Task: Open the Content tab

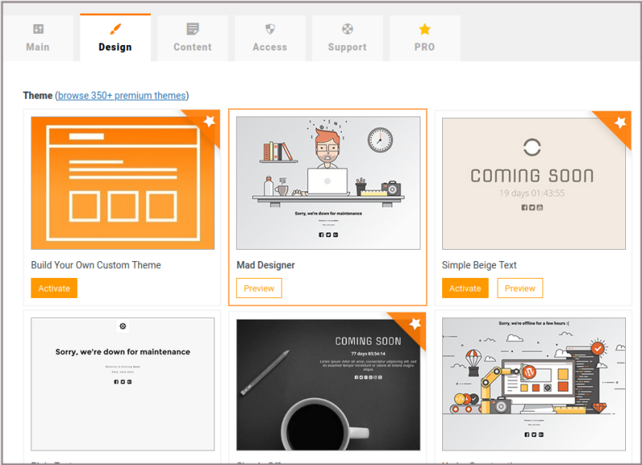Action: [x=193, y=47]
